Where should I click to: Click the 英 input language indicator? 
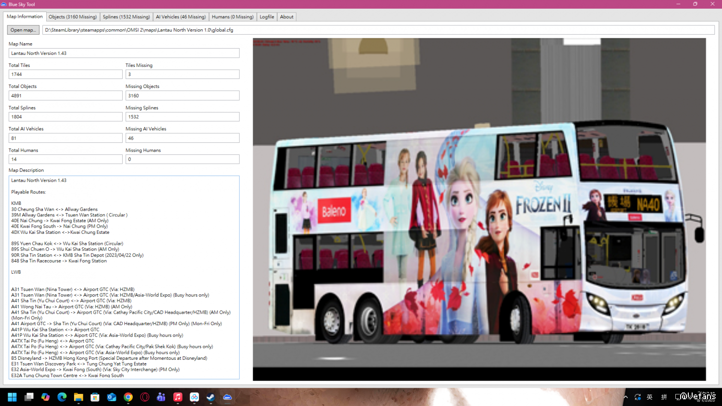650,397
